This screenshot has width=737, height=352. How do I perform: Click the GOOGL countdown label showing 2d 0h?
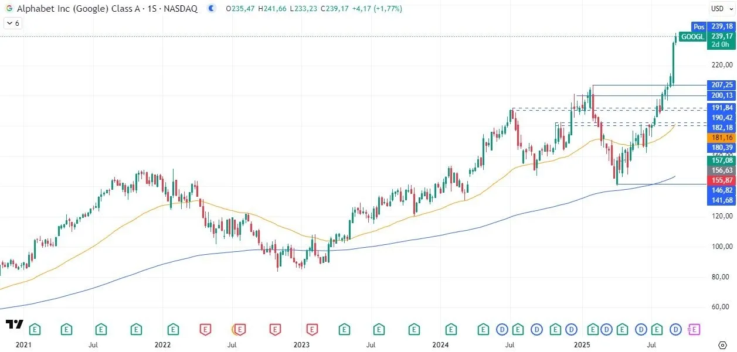tap(720, 43)
